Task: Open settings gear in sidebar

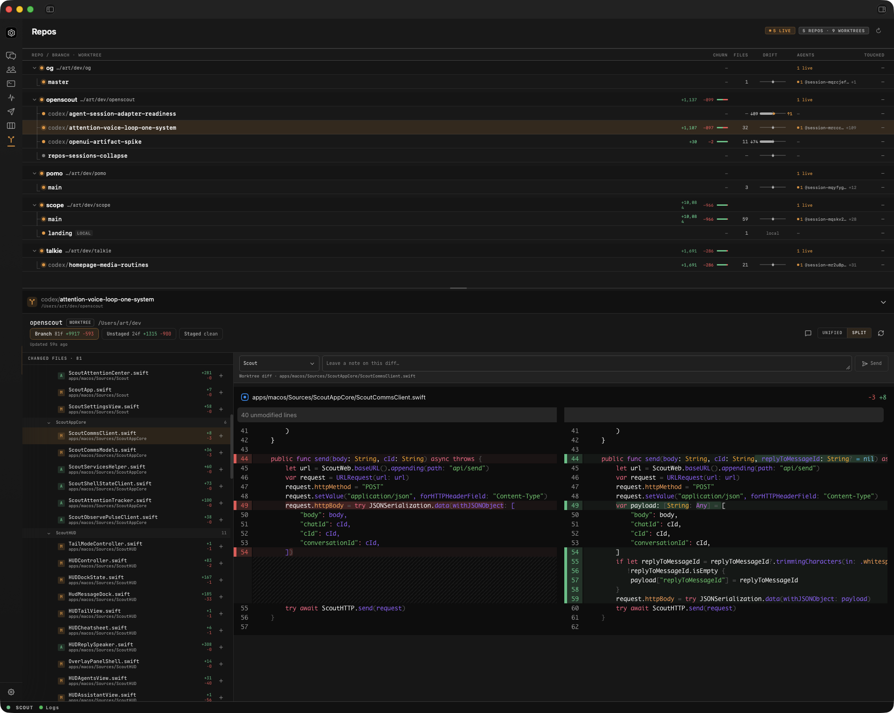Action: pyautogui.click(x=11, y=692)
